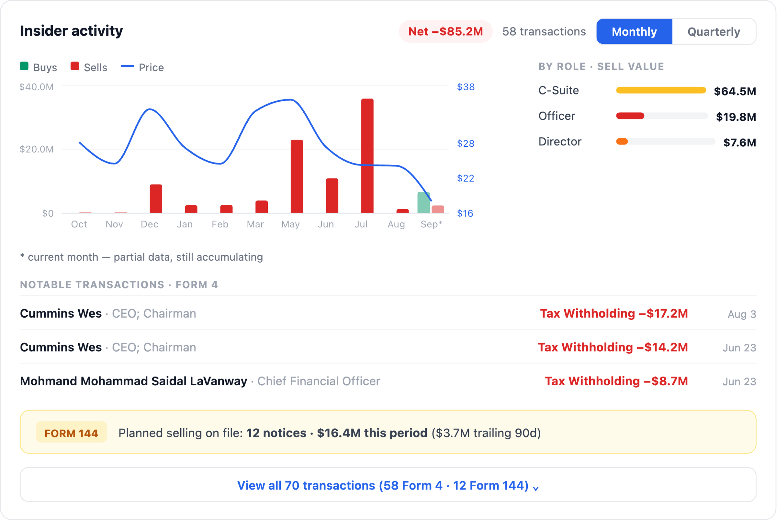This screenshot has height=520, width=777.
Task: Click the Dec sells bar
Action: (x=156, y=199)
